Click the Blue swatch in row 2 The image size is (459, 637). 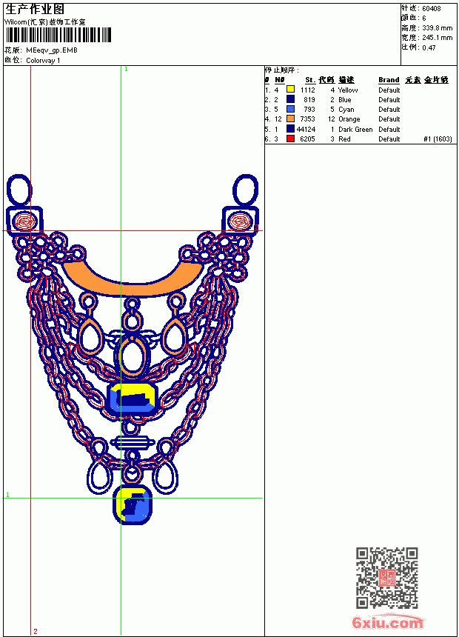(290, 99)
